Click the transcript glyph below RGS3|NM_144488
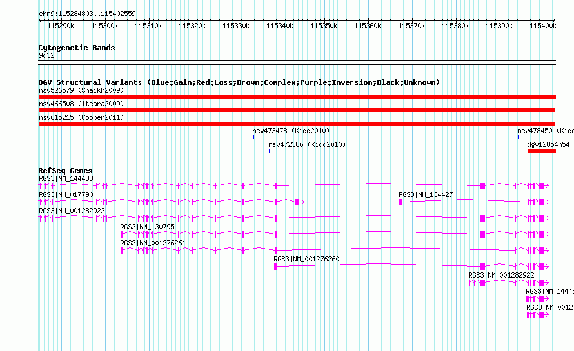The image size is (574, 351). [293, 186]
